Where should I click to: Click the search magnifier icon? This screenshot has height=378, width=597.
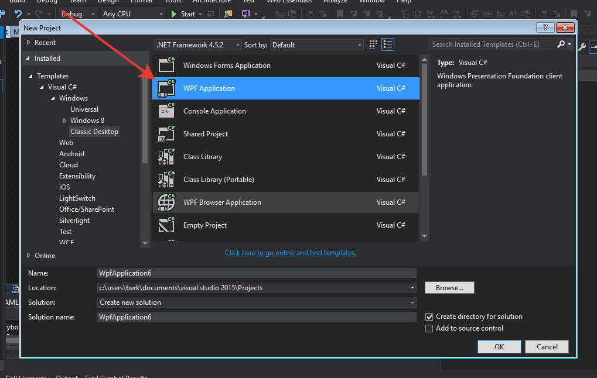point(561,44)
